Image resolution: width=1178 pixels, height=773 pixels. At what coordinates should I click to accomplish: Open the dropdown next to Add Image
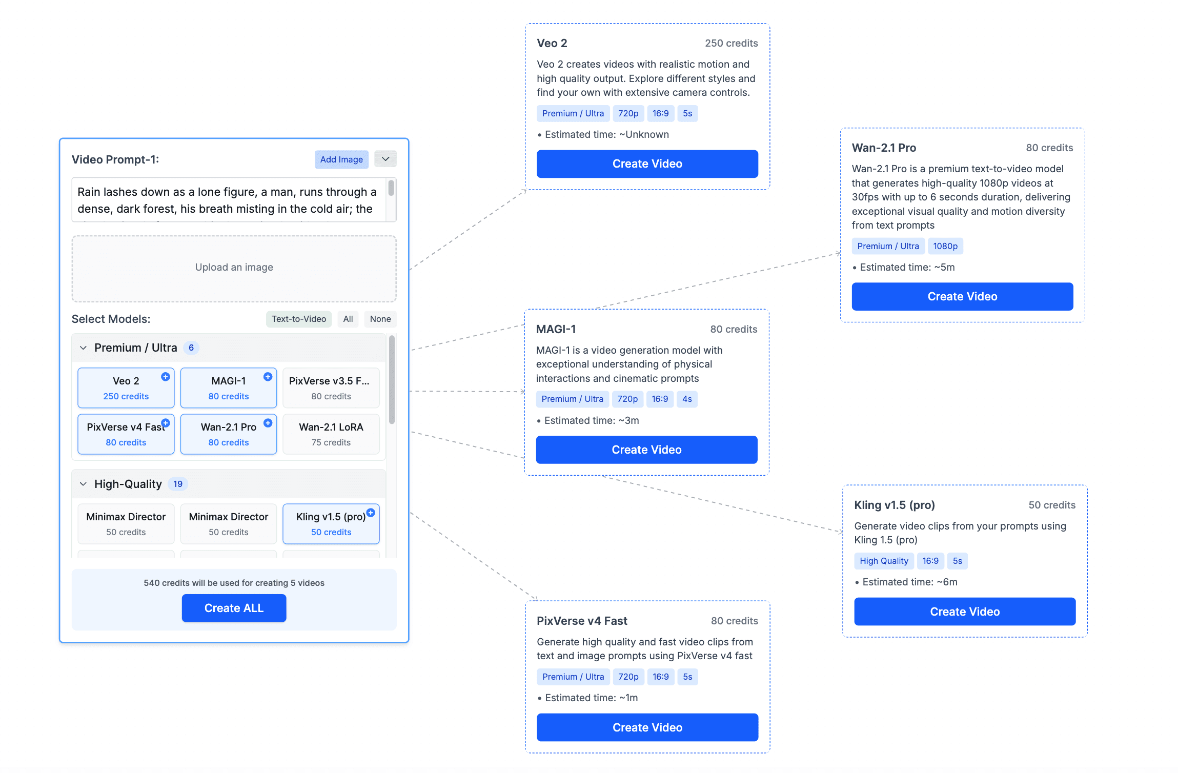tap(385, 159)
